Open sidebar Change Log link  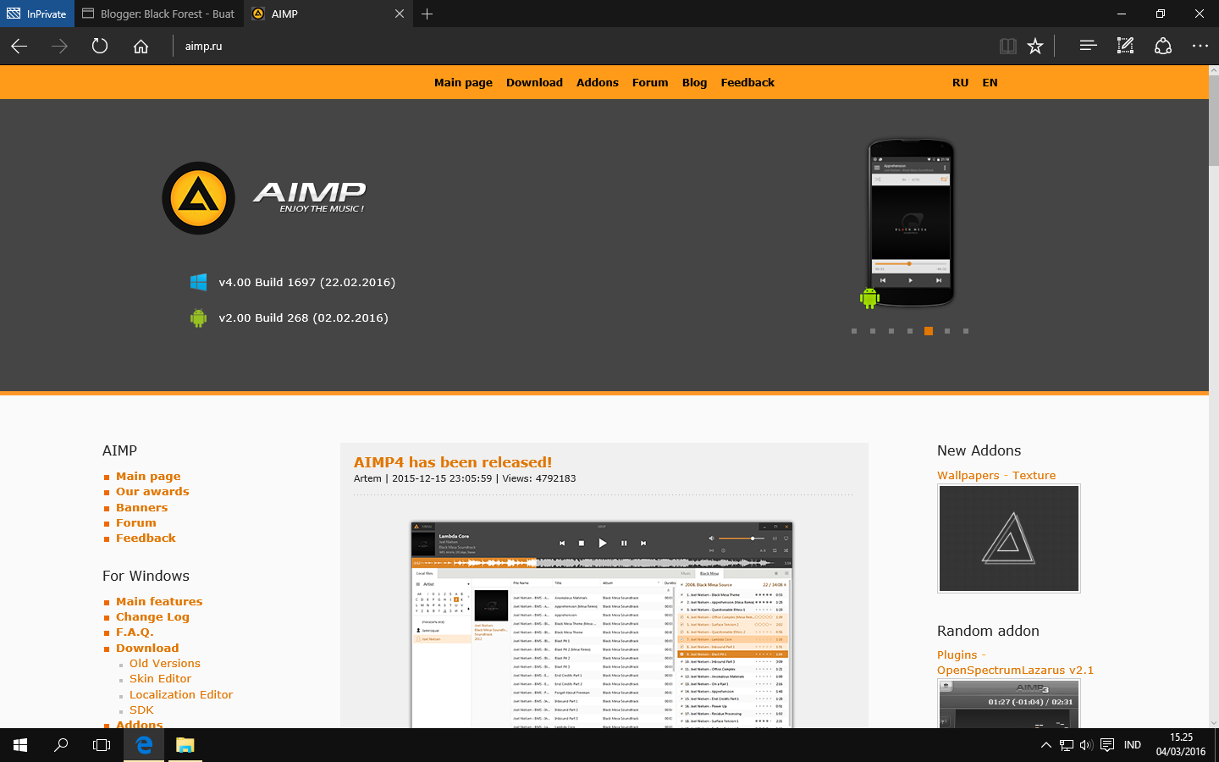[152, 616]
